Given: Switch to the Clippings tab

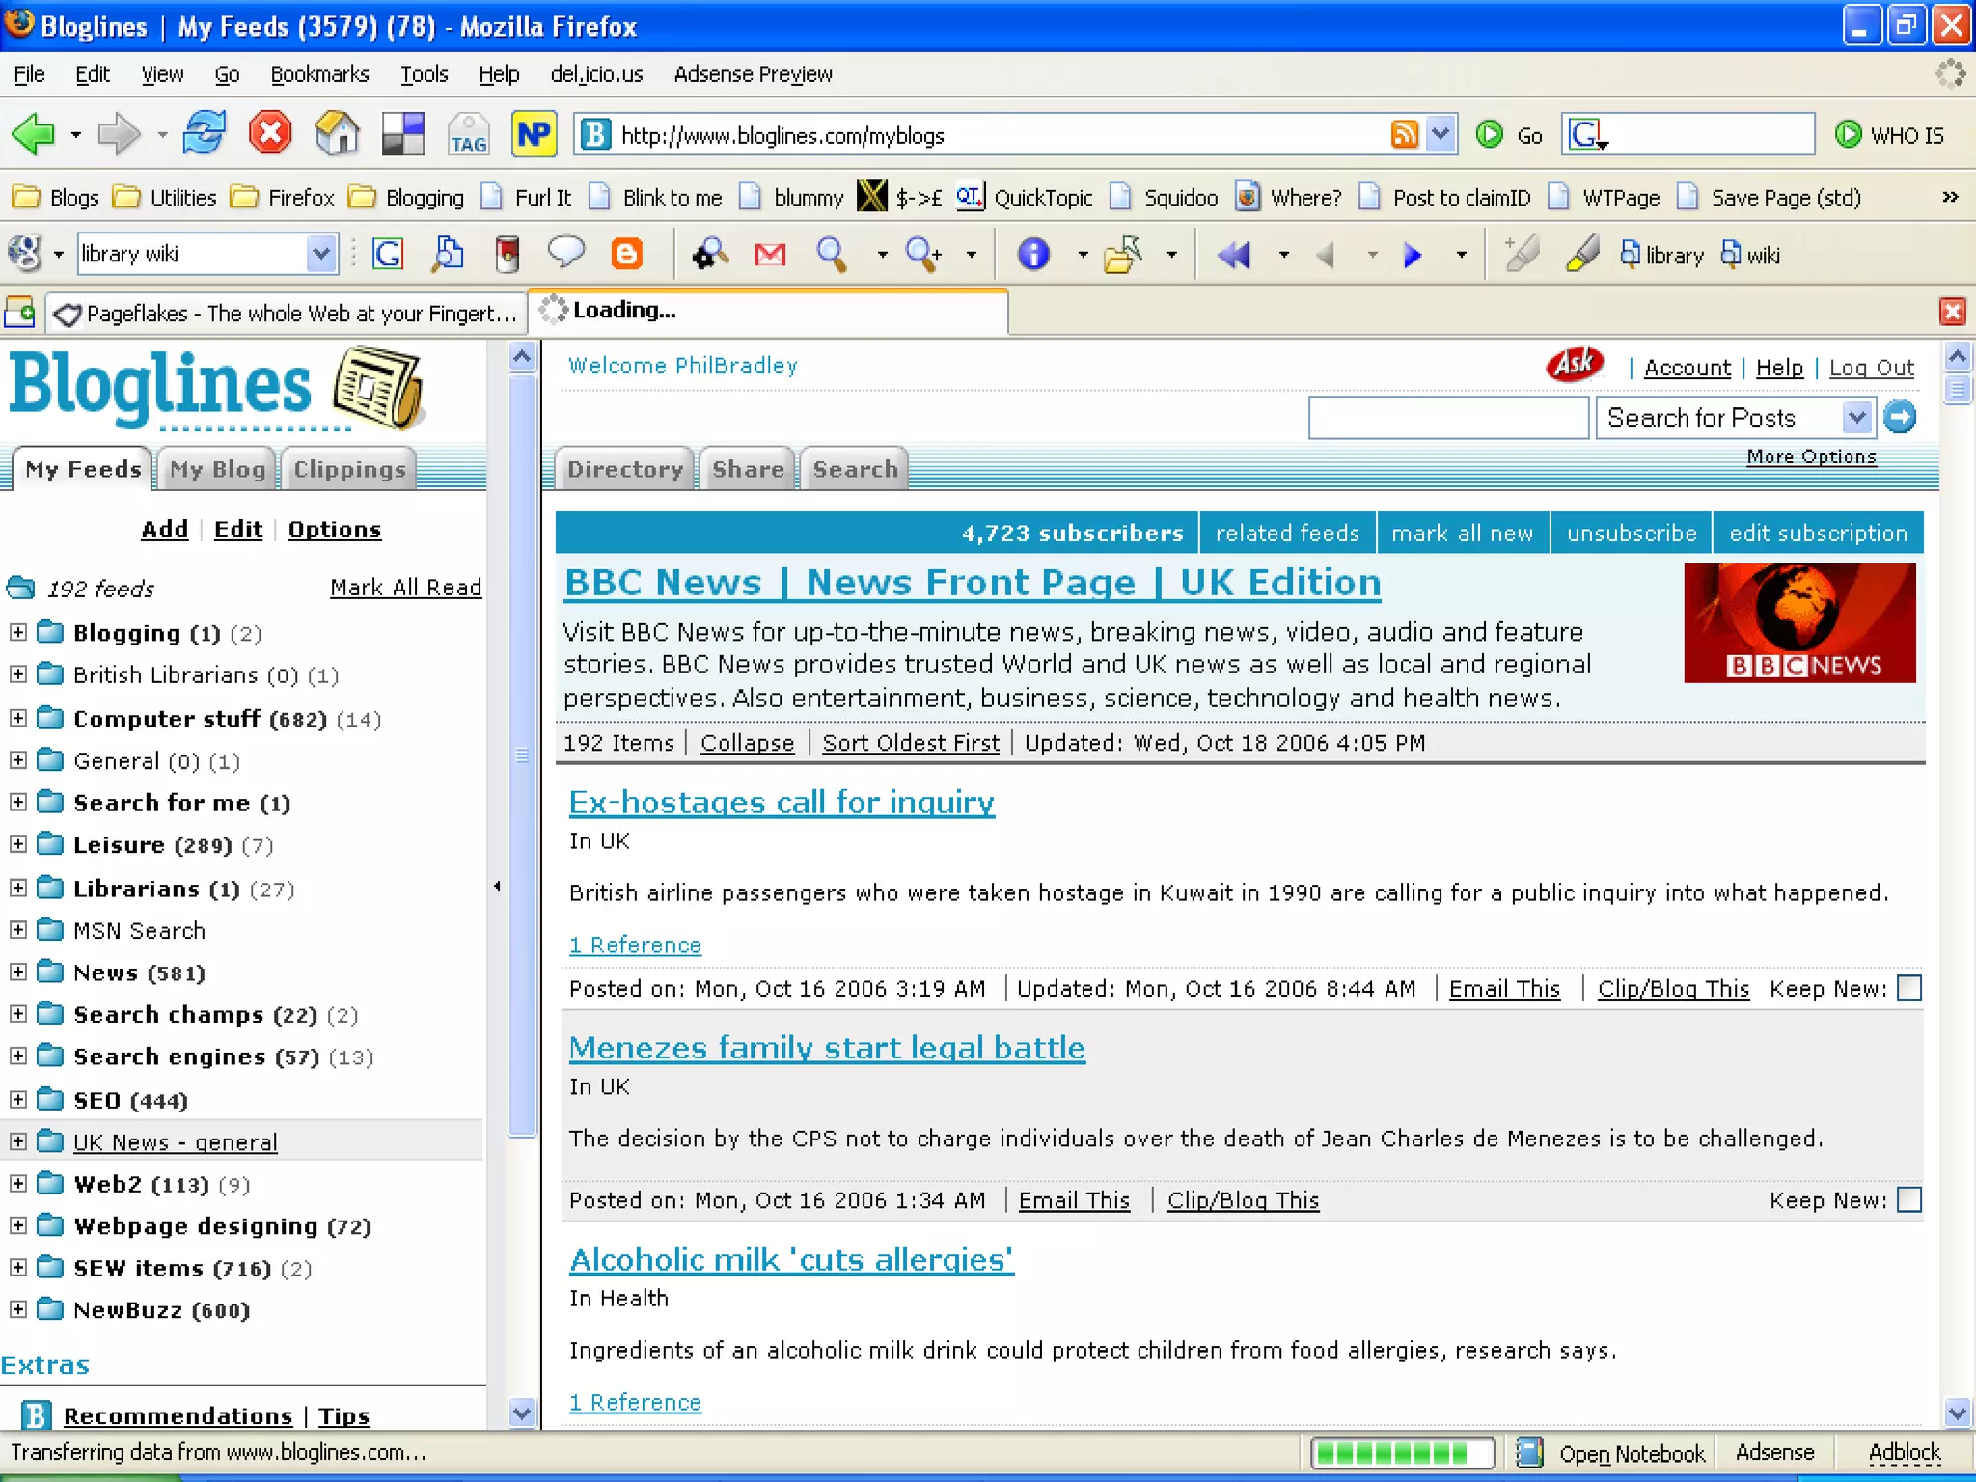Looking at the screenshot, I should (349, 470).
